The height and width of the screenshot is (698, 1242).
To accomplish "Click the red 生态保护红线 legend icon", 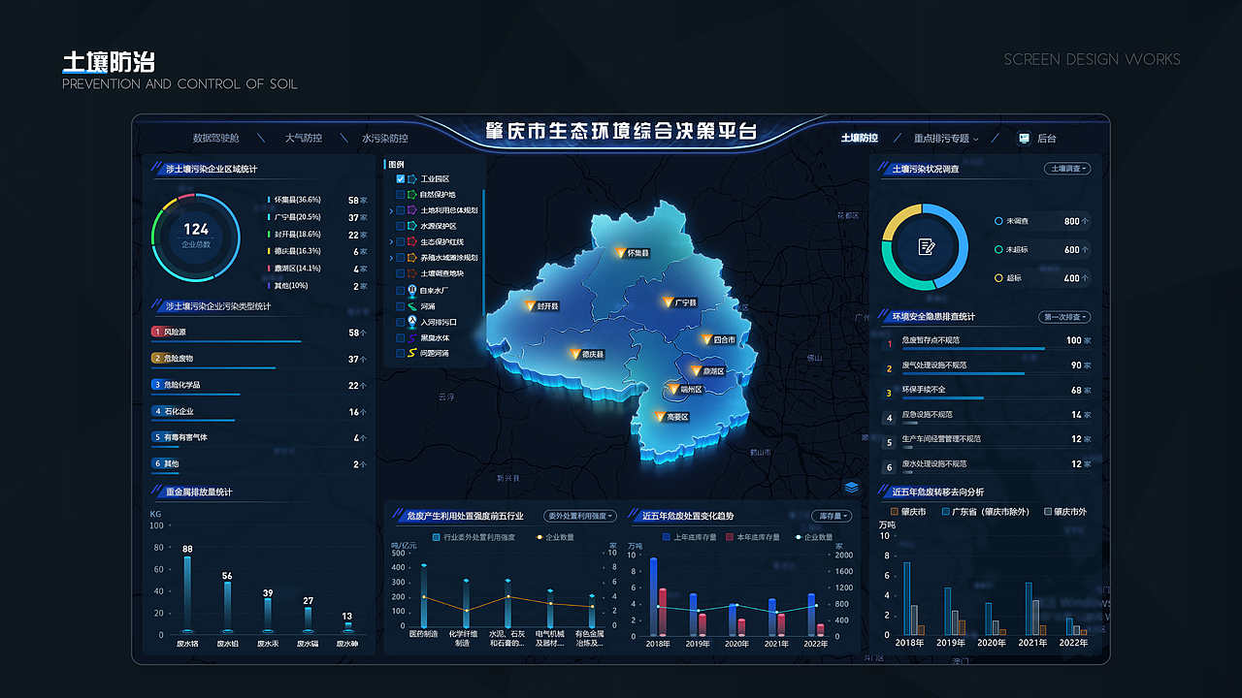I will [411, 241].
